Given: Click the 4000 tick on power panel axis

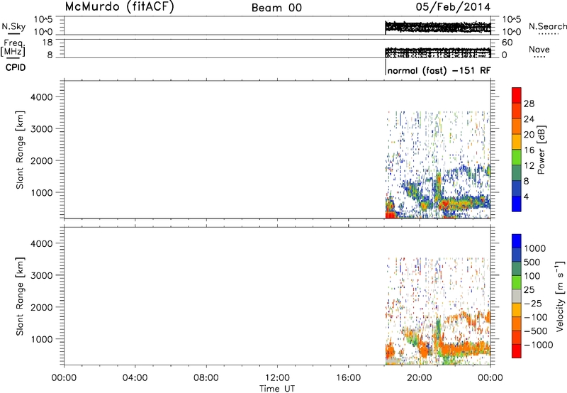Looking at the screenshot, I should click(x=42, y=97).
